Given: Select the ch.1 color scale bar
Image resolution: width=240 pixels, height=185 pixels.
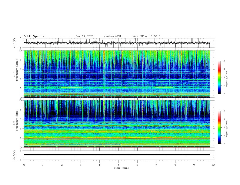Looking at the screenshot, I should (x=219, y=77).
